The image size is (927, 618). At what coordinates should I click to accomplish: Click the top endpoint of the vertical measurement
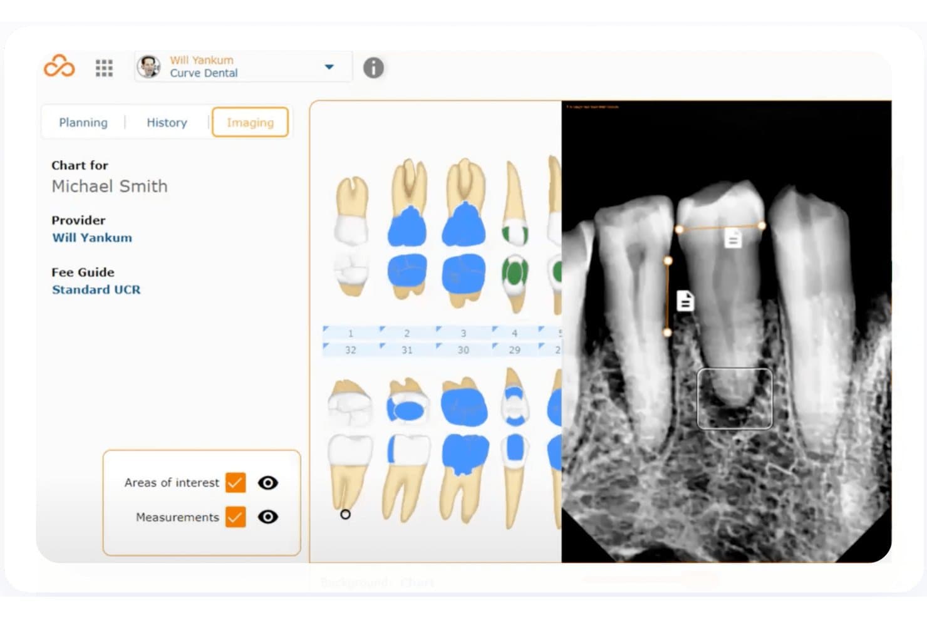coord(668,260)
